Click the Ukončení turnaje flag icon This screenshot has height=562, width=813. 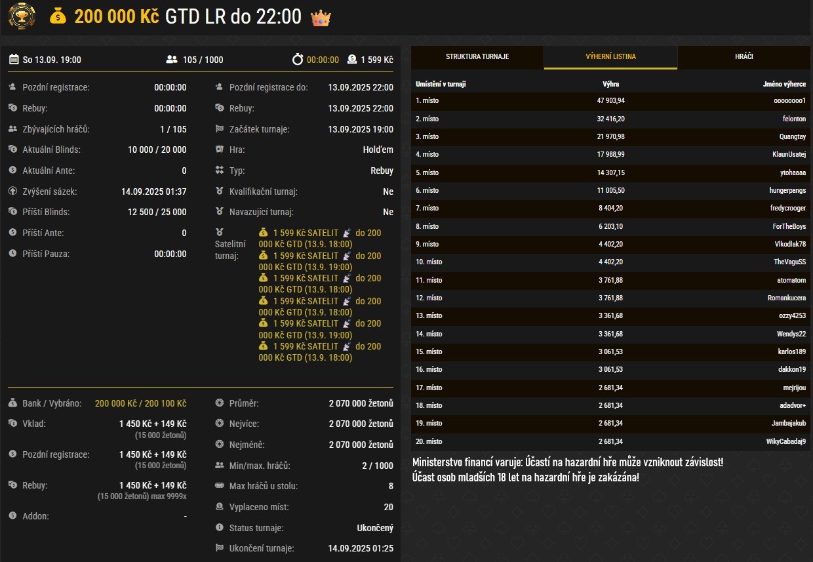pyautogui.click(x=220, y=548)
